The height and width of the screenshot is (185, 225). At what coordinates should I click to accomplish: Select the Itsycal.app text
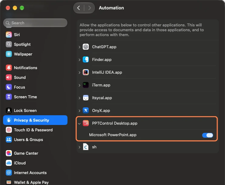(102, 98)
